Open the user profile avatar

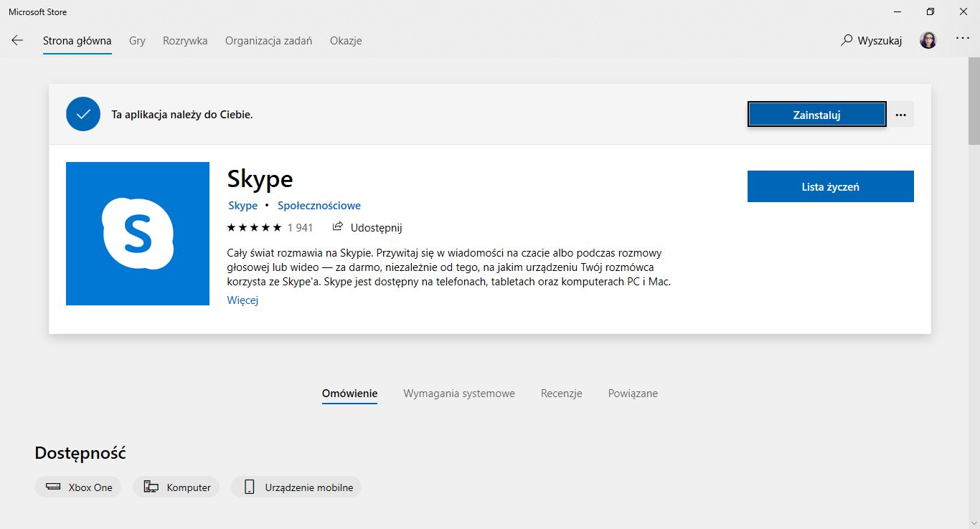click(928, 40)
